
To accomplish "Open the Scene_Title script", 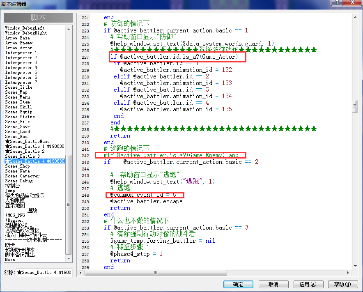I will [x=19, y=87].
